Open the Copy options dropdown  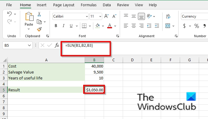coord(45,22)
